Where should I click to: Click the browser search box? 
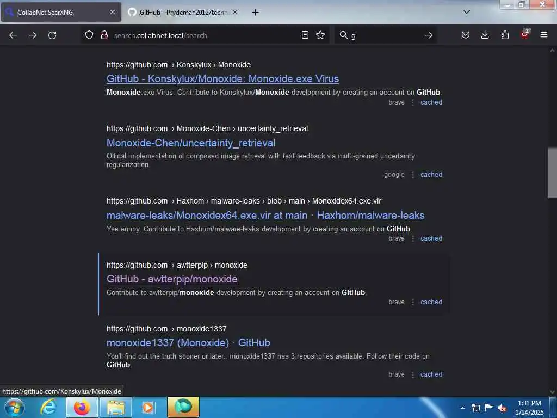point(386,35)
